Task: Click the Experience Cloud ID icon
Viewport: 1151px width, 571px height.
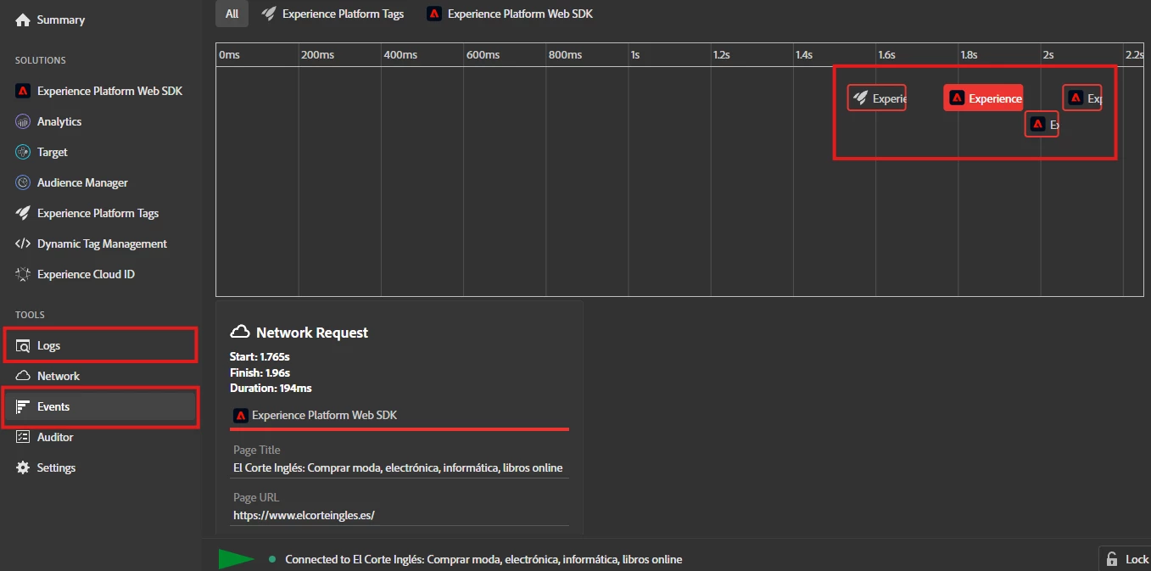Action: (23, 274)
